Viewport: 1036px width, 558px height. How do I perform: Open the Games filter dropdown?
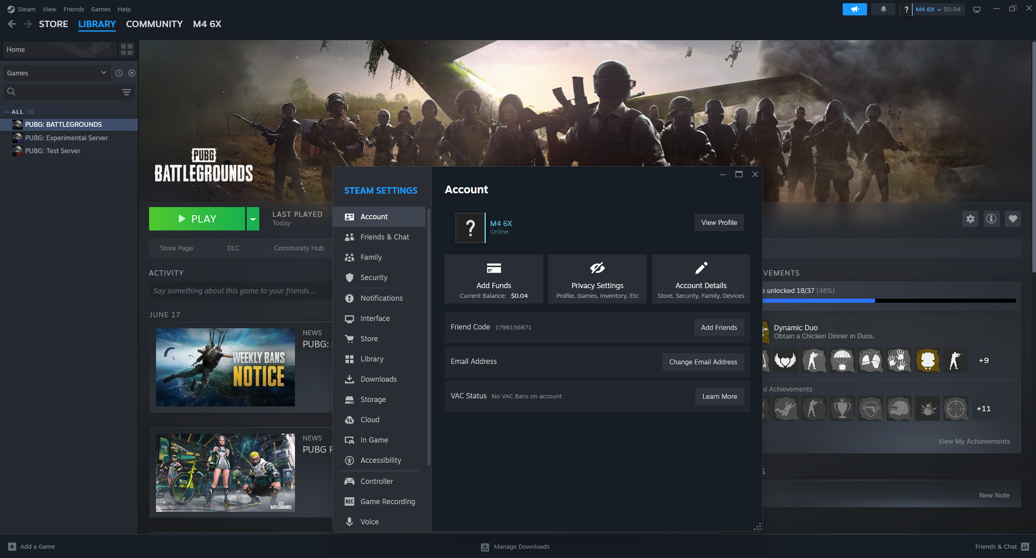pyautogui.click(x=56, y=73)
